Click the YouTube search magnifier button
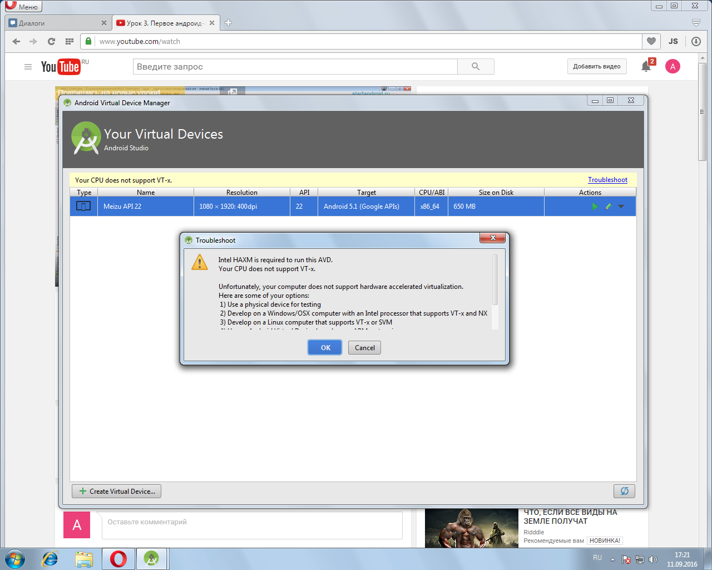712x570 pixels. [476, 66]
